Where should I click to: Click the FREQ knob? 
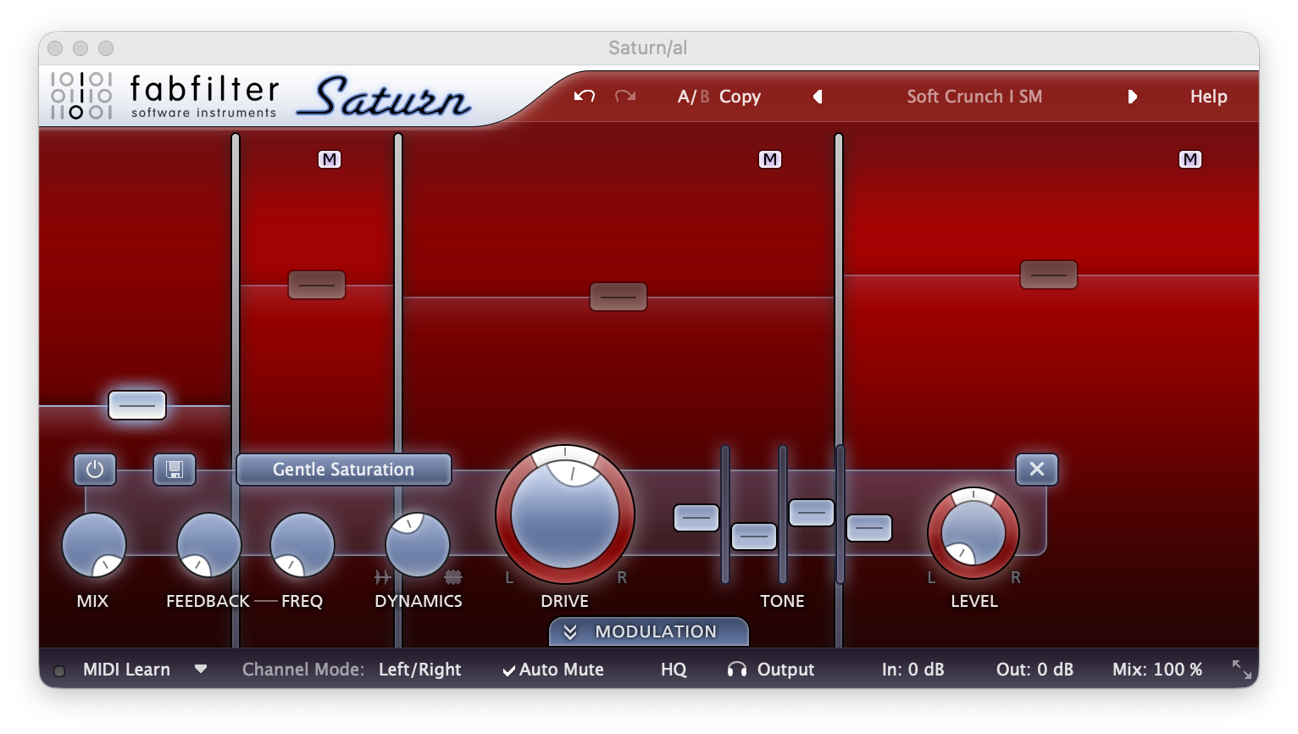[302, 545]
